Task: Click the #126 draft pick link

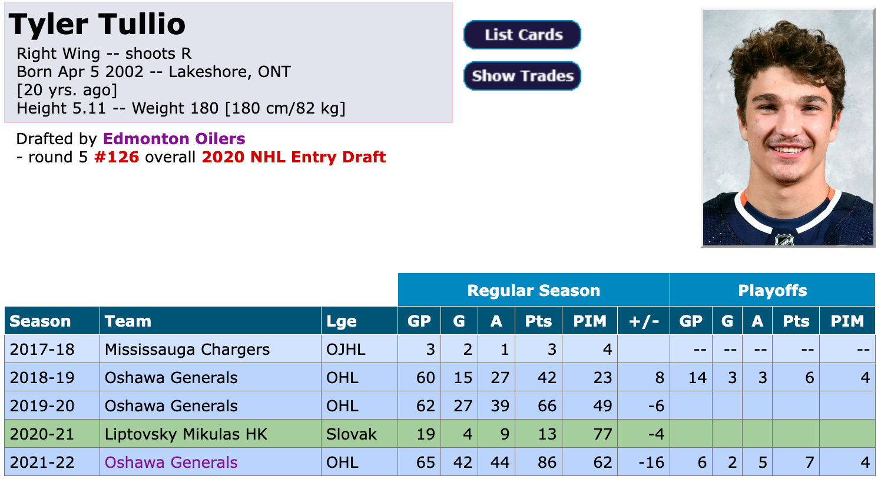Action: pos(117,157)
